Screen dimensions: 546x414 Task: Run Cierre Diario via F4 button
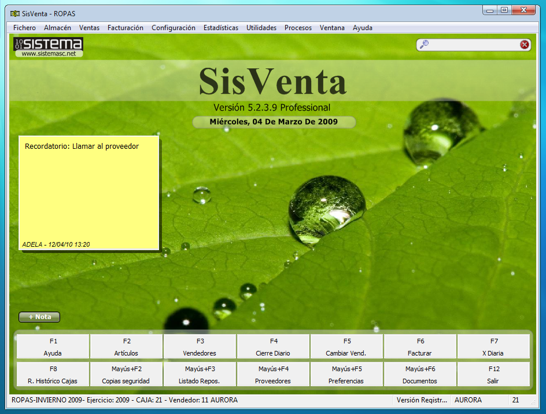coord(274,346)
